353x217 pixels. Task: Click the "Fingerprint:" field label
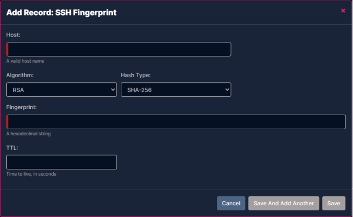[21, 107]
